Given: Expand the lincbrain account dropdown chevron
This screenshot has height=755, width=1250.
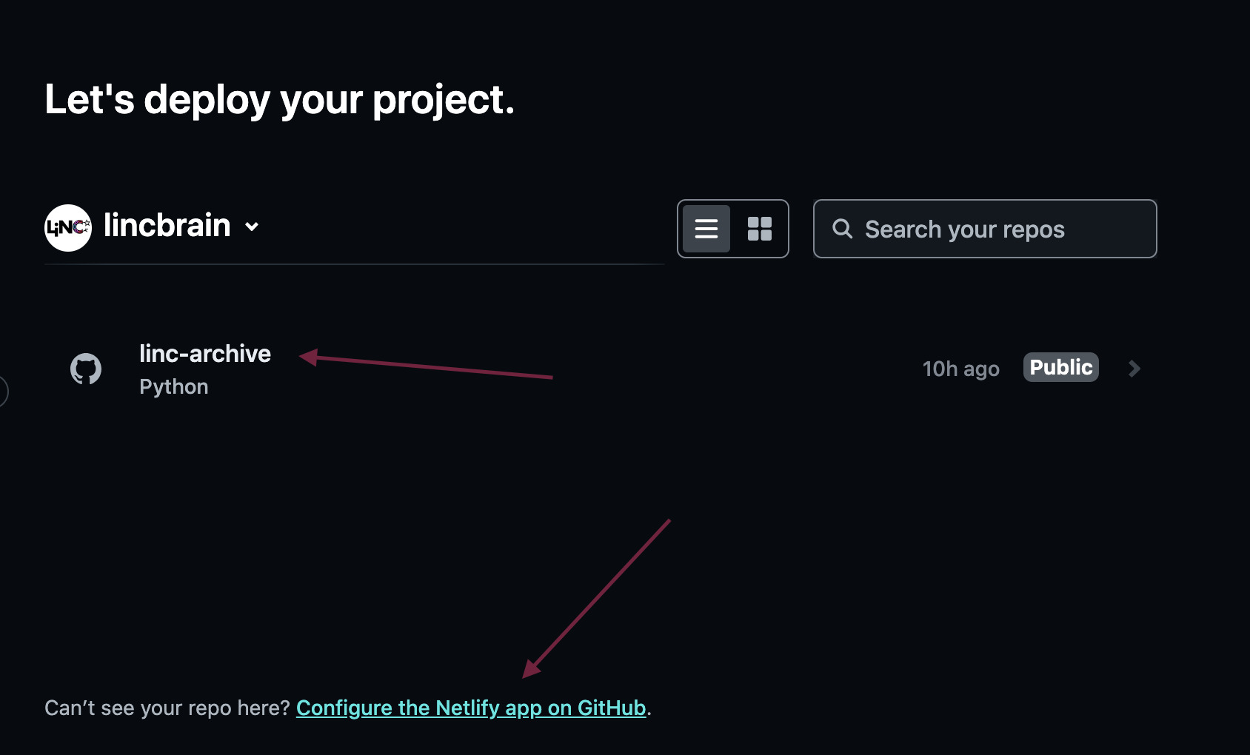Looking at the screenshot, I should [252, 226].
